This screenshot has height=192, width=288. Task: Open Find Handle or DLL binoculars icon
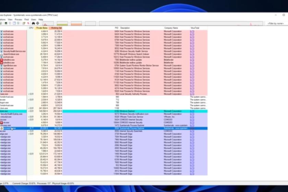pos(33,23)
